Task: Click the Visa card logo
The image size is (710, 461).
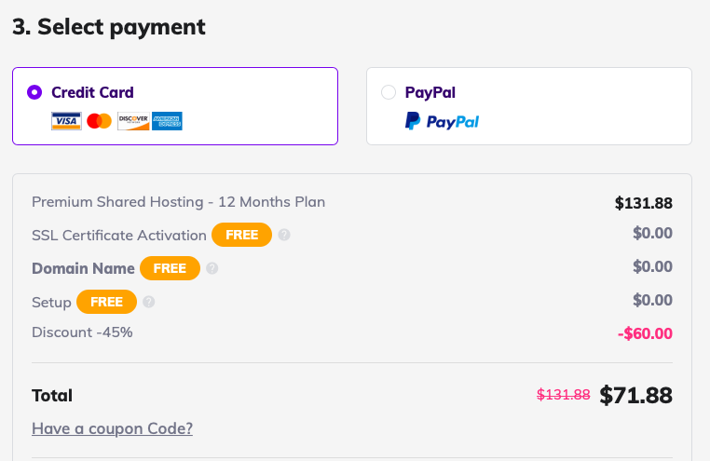Action: [66, 121]
